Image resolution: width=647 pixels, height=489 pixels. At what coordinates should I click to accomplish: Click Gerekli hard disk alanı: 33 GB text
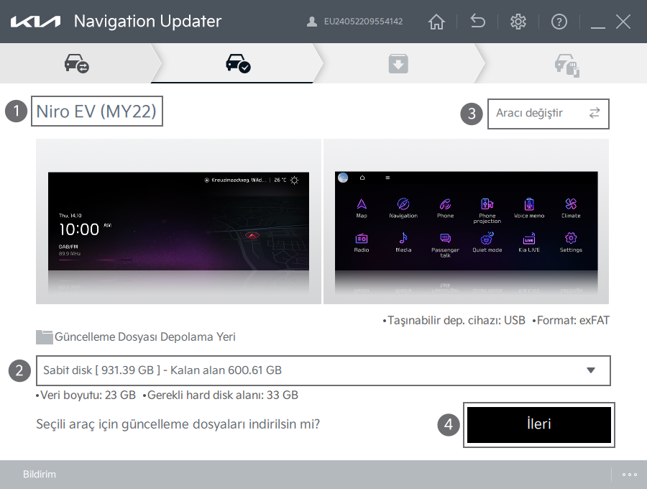[221, 396]
